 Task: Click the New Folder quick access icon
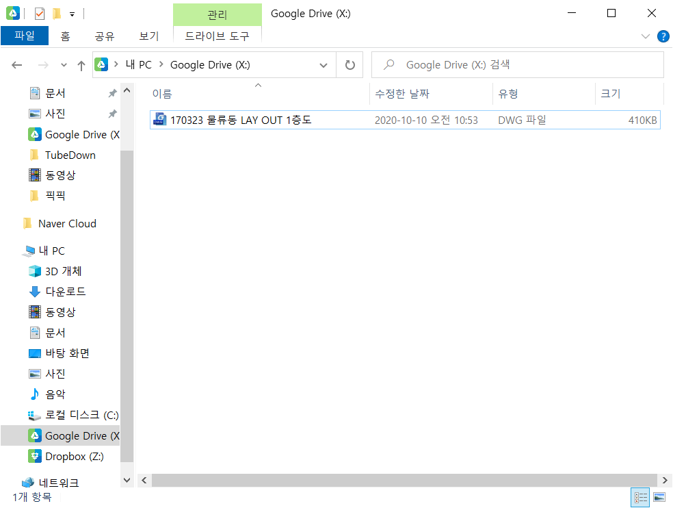56,14
